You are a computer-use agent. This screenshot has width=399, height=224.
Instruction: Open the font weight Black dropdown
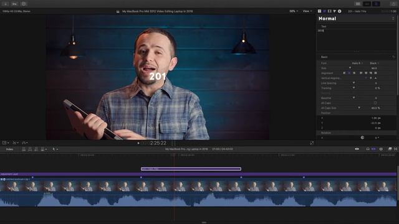tap(374, 63)
